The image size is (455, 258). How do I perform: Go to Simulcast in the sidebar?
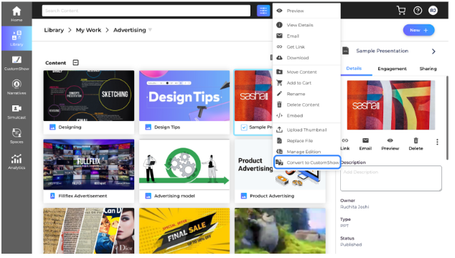(17, 112)
